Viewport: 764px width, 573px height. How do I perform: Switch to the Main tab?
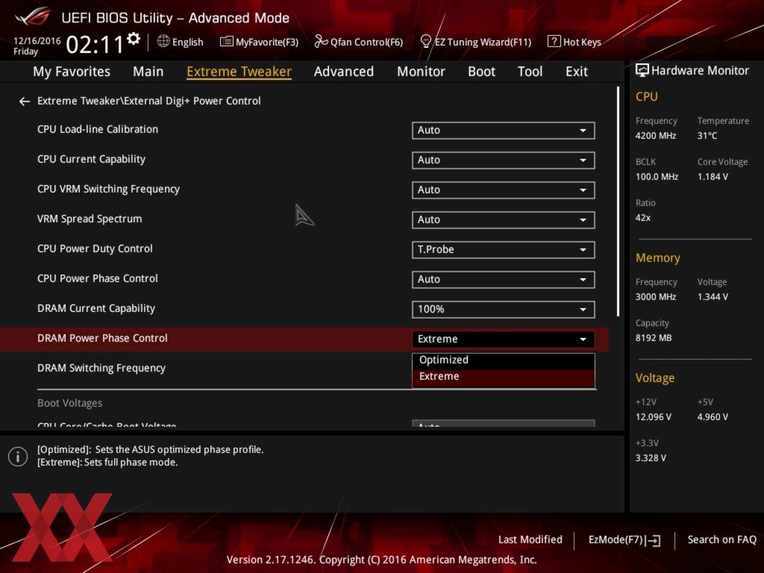coord(148,71)
